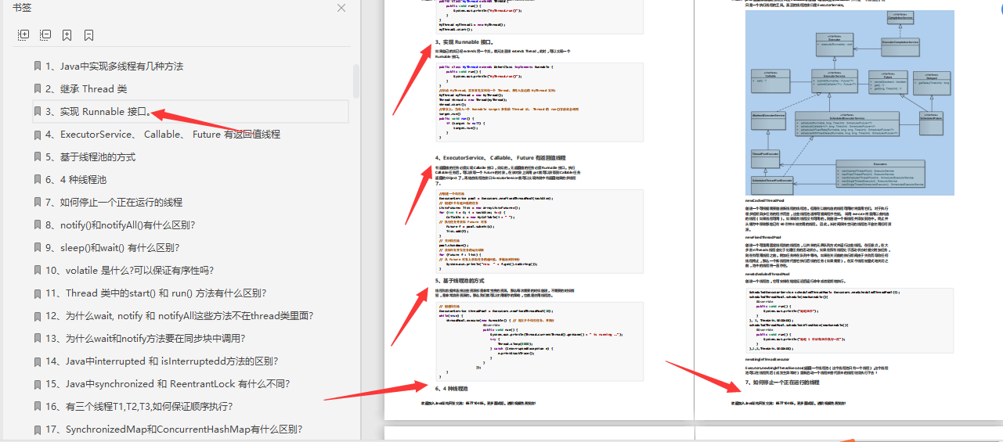1003x442 pixels.
Task: Click the collapse all bookmarks icon
Action: [45, 35]
